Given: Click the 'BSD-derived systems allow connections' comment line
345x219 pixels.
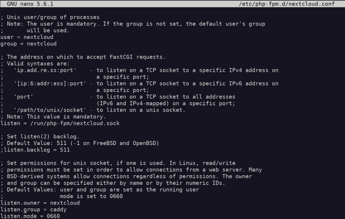Looking at the screenshot, I should pyautogui.click(x=130, y=176).
